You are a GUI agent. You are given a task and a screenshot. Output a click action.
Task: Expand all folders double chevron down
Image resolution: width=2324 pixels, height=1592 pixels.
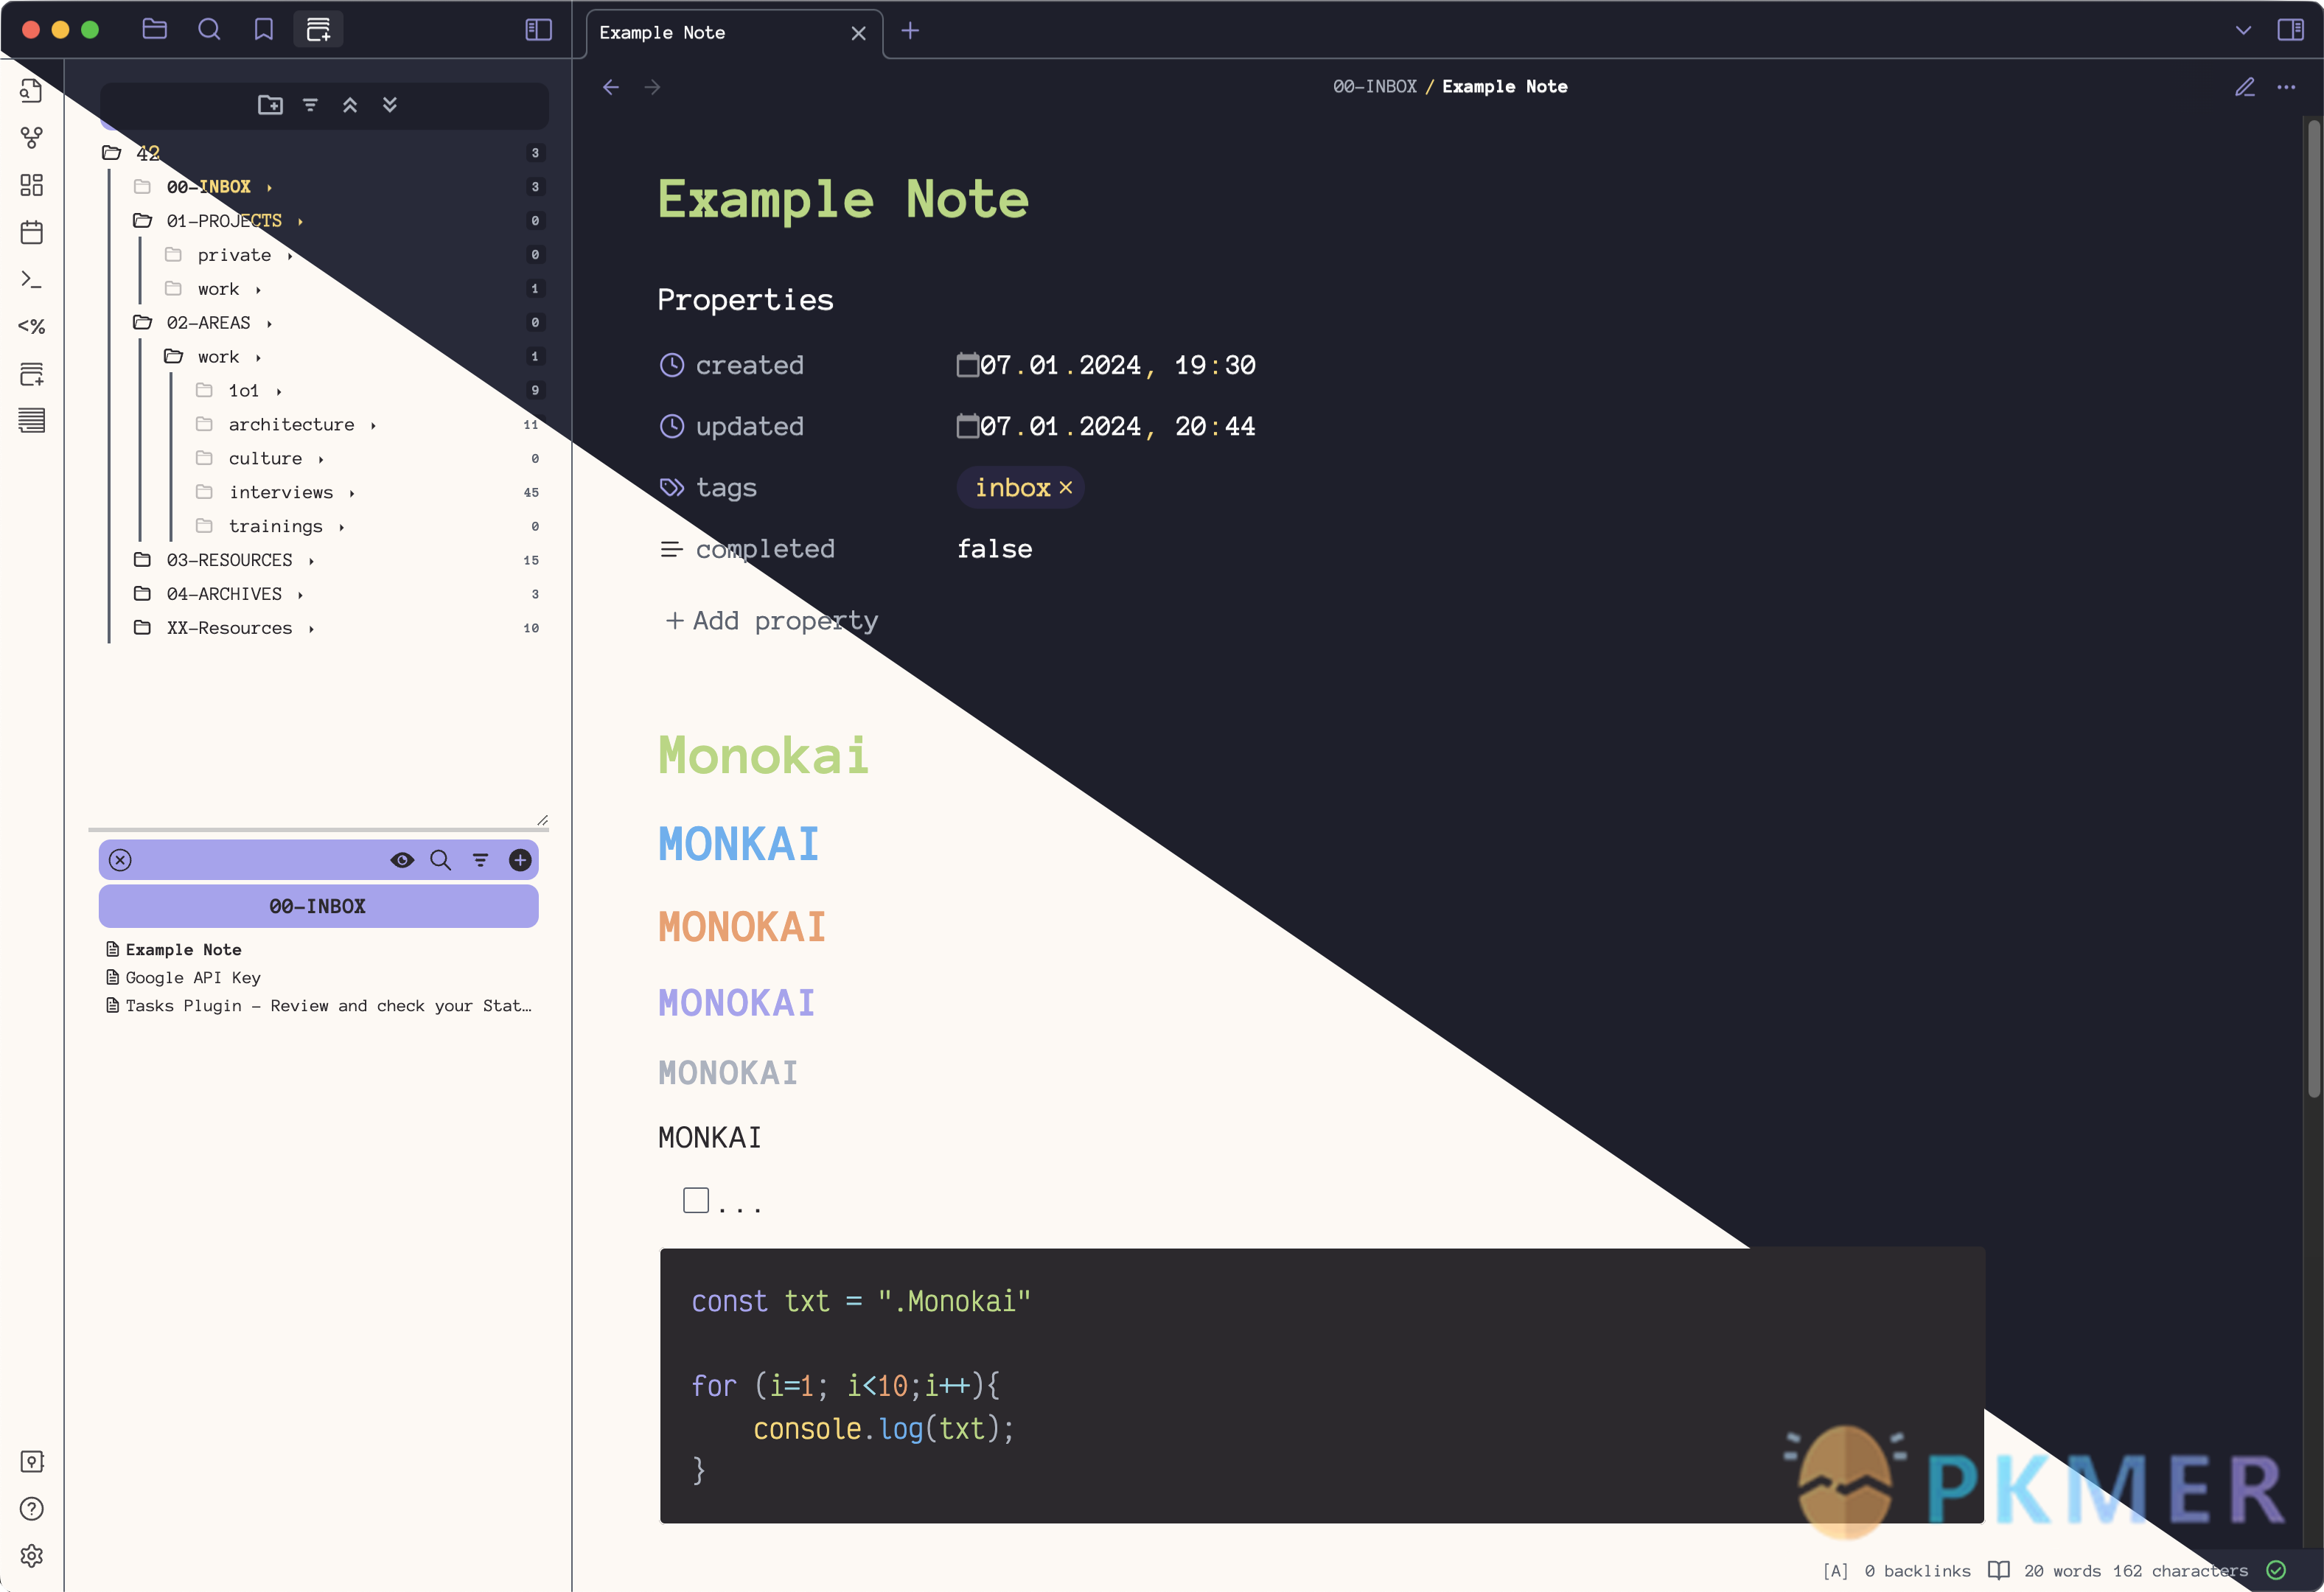click(390, 105)
